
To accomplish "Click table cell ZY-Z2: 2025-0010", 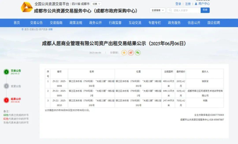I will click(59, 103).
